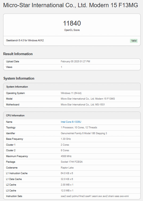The image size is (143, 201).
Task: Click the Instruction Sets value list
Action: (95, 196)
